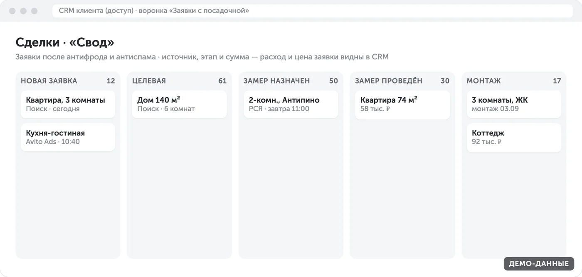Click the count 12 in 'НОВАЯ ЗАЯВКА'

[x=111, y=81]
